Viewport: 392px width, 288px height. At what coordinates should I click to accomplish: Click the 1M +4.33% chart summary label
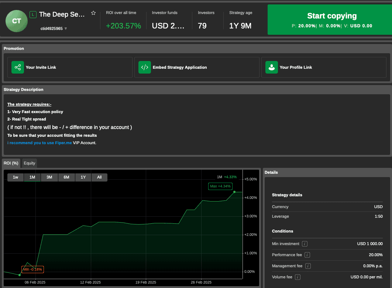(227, 177)
